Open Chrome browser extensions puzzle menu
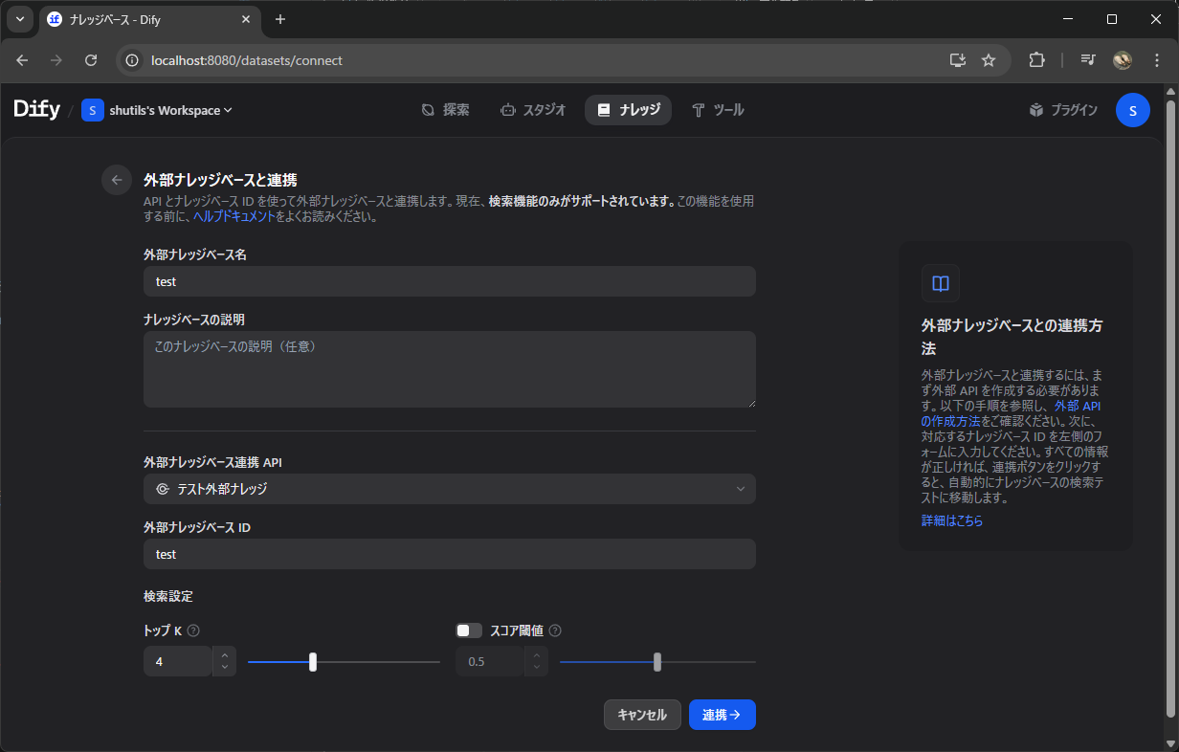Image resolution: width=1179 pixels, height=752 pixels. click(x=1036, y=59)
